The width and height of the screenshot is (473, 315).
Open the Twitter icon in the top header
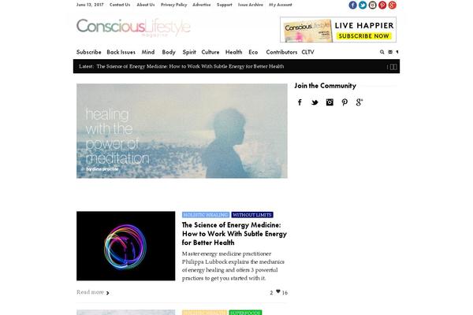tap(363, 6)
